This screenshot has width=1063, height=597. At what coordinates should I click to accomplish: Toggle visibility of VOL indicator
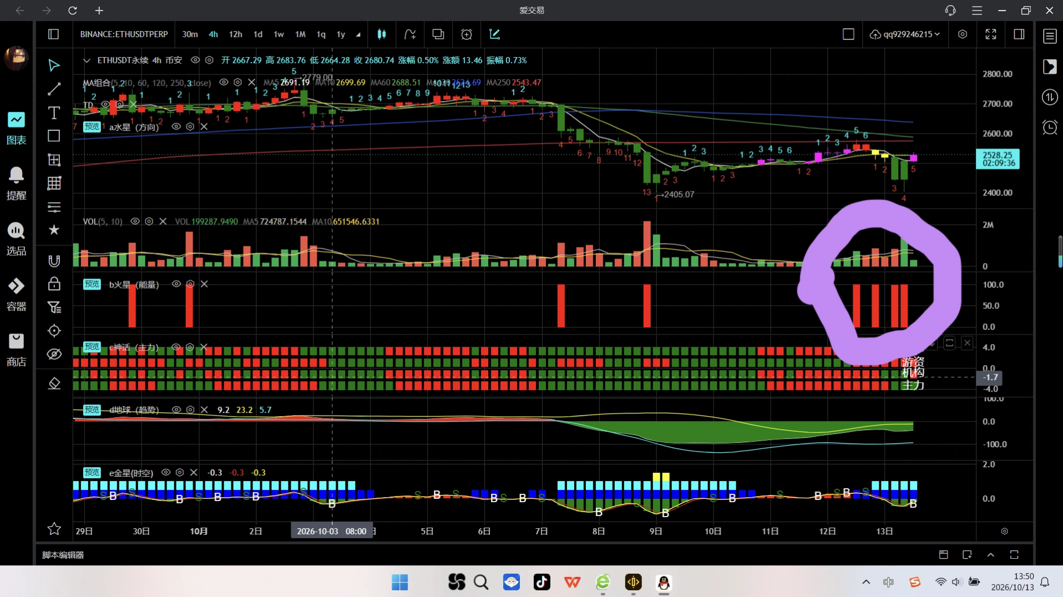click(x=135, y=221)
